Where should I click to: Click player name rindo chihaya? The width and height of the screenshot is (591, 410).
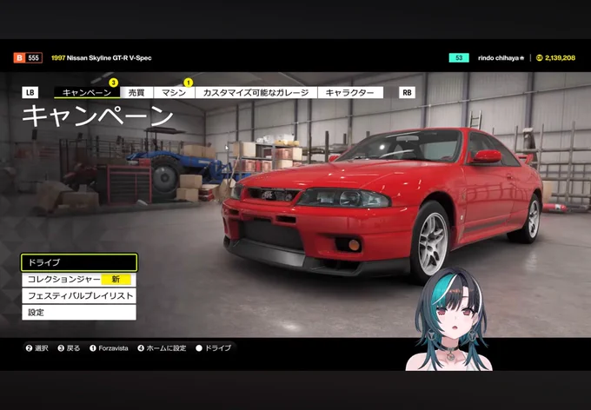501,58
